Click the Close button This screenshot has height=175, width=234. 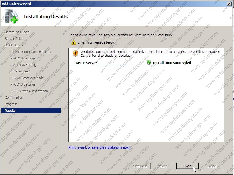187,166
